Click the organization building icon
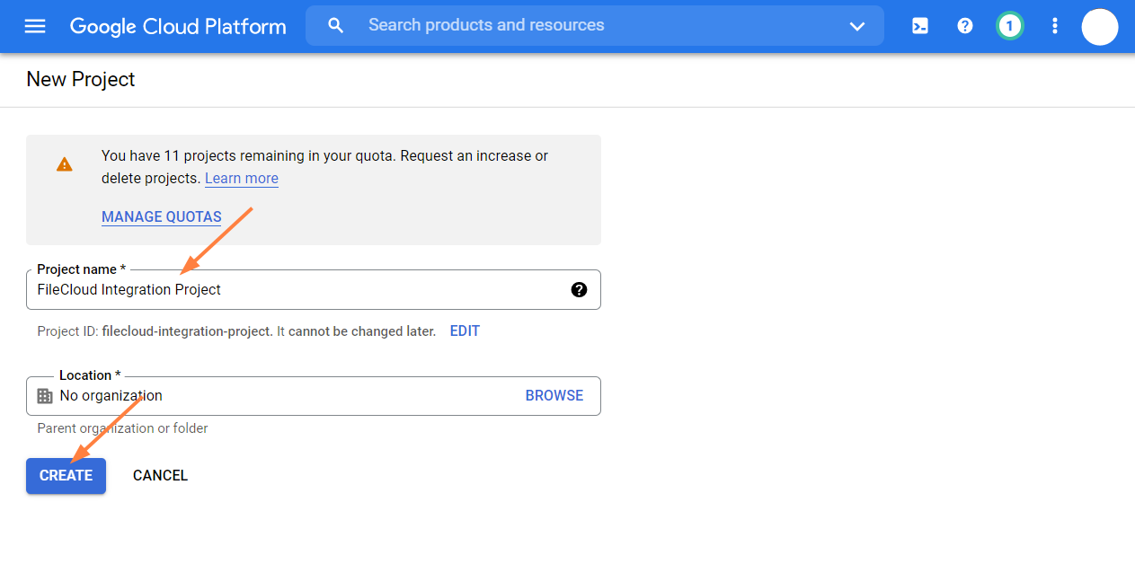Viewport: 1135px width, 564px height. click(45, 396)
